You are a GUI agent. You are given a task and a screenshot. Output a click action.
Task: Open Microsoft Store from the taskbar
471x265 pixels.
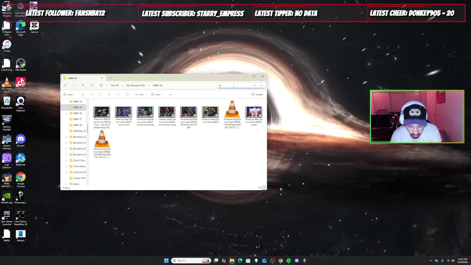click(x=248, y=261)
